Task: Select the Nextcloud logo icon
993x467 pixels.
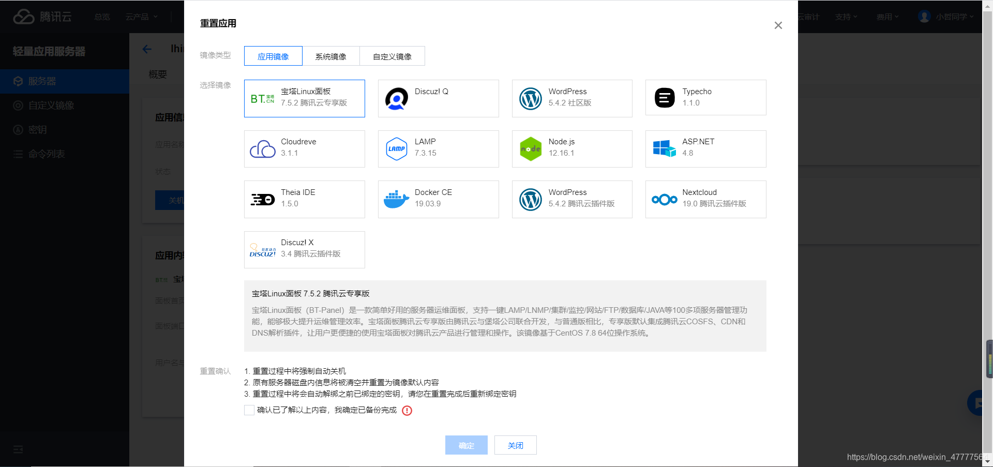Action: click(665, 199)
